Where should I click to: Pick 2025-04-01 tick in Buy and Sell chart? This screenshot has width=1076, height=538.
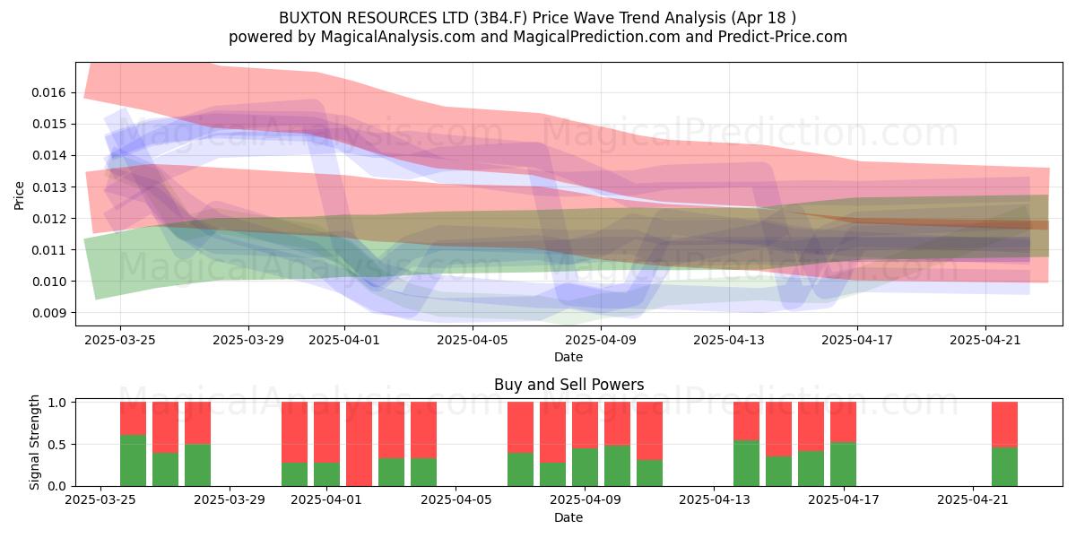pos(327,501)
